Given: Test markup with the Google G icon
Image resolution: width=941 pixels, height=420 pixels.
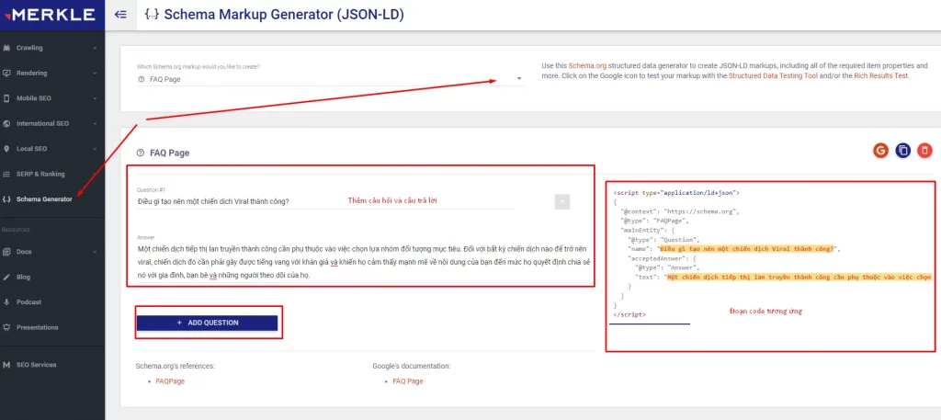Looking at the screenshot, I should pos(880,151).
